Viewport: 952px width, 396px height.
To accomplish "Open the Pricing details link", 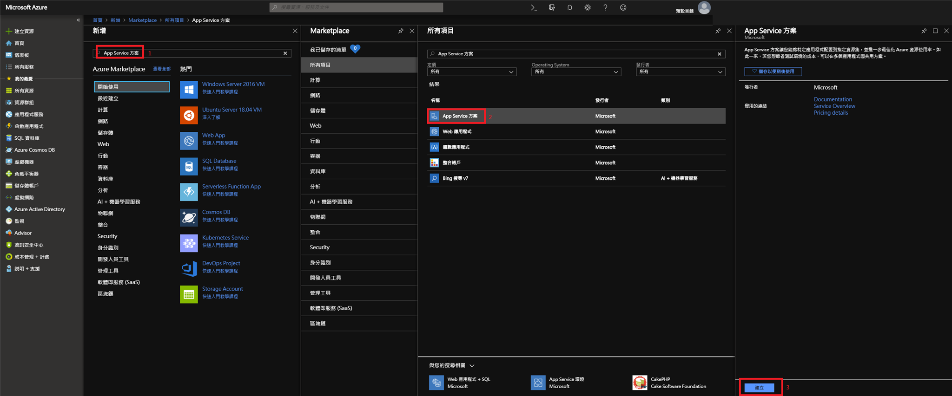I will (x=831, y=113).
